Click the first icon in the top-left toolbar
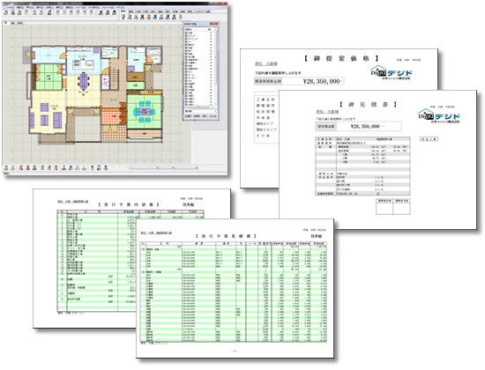 tap(6, 12)
